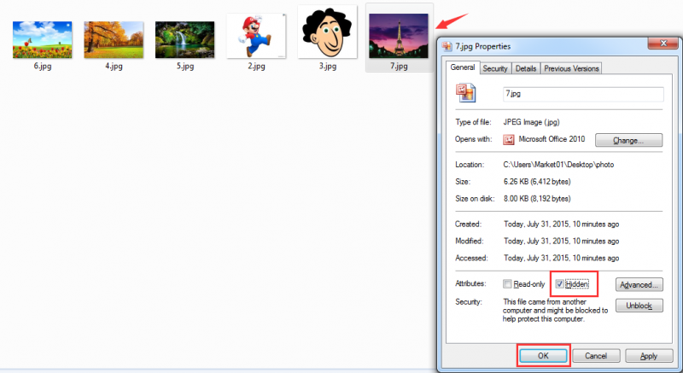Select the 7.jpg Eiffel Tower thumbnail
This screenshot has width=683, height=373.
pyautogui.click(x=399, y=36)
